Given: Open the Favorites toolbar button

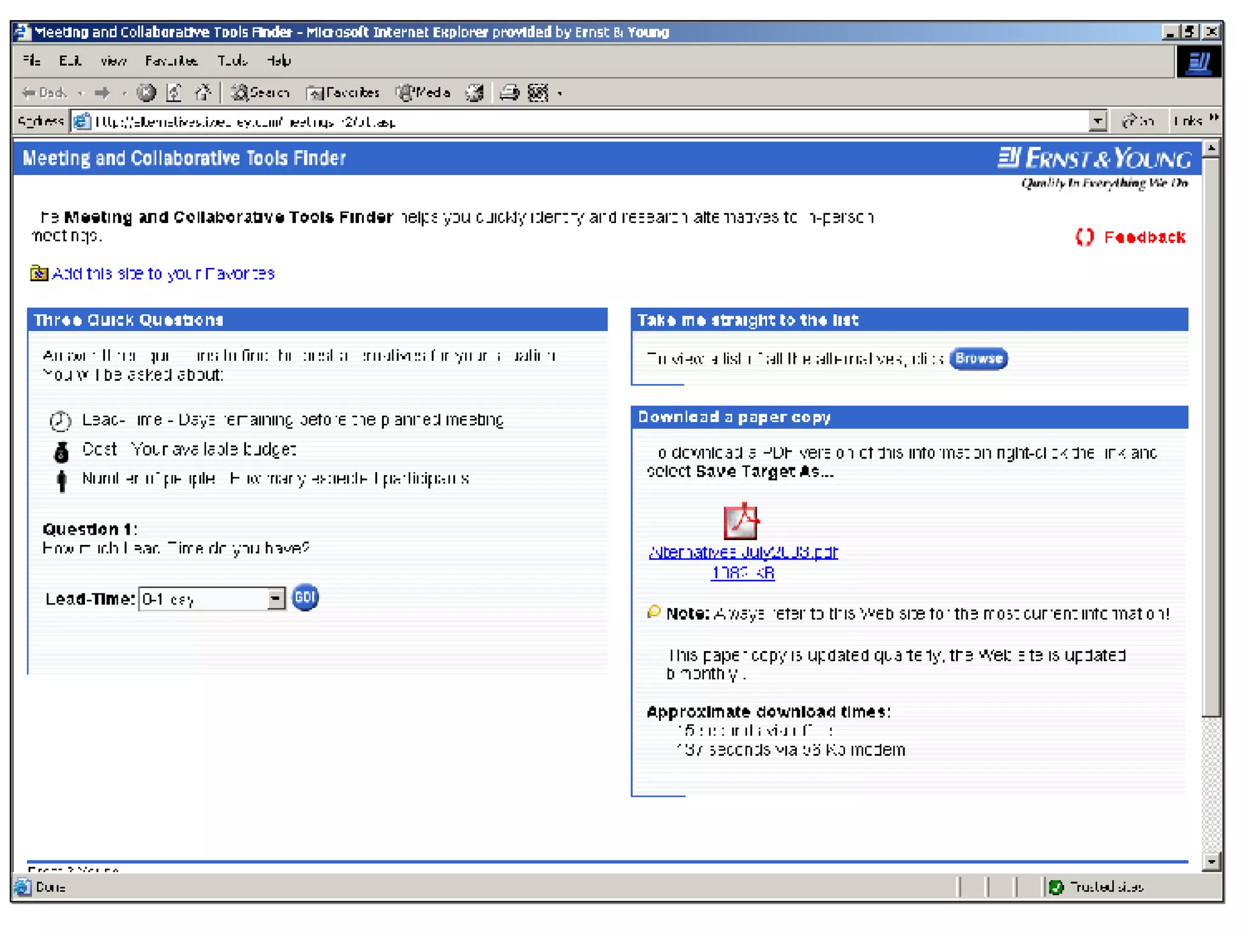Looking at the screenshot, I should (x=343, y=93).
